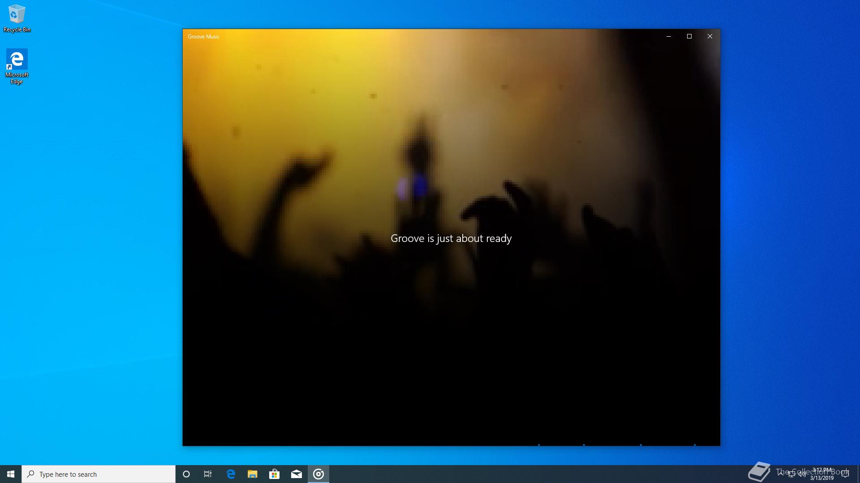The height and width of the screenshot is (483, 860).
Task: Click the 'Type here to search' box
Action: coord(99,474)
